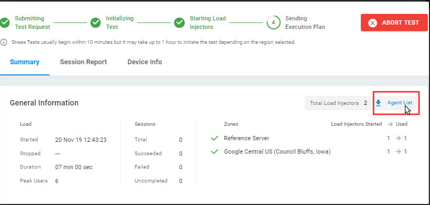Click the Submitting Test Request checkmark icon

coord(5,22)
